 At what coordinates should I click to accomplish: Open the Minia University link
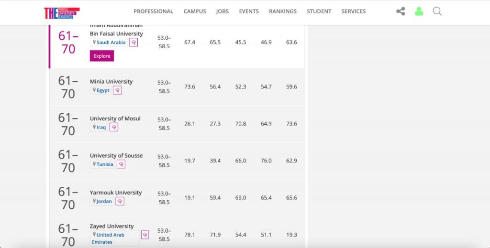point(111,82)
